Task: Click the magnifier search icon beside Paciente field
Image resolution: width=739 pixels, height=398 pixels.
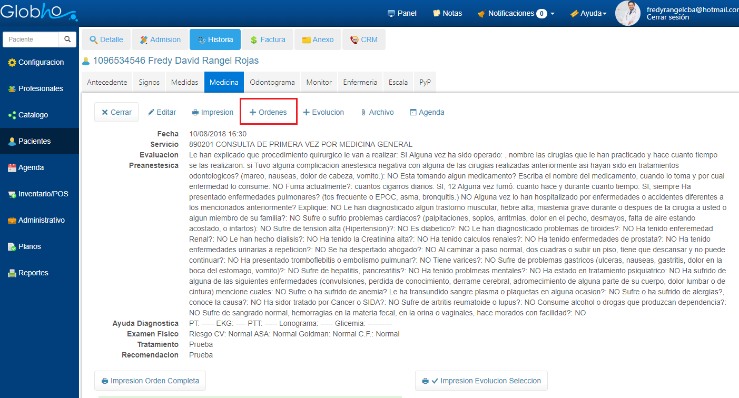Action: pos(67,39)
